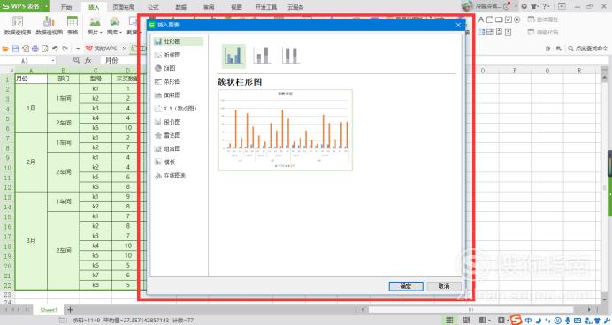Insert 表格 table from ribbon

(x=73, y=26)
